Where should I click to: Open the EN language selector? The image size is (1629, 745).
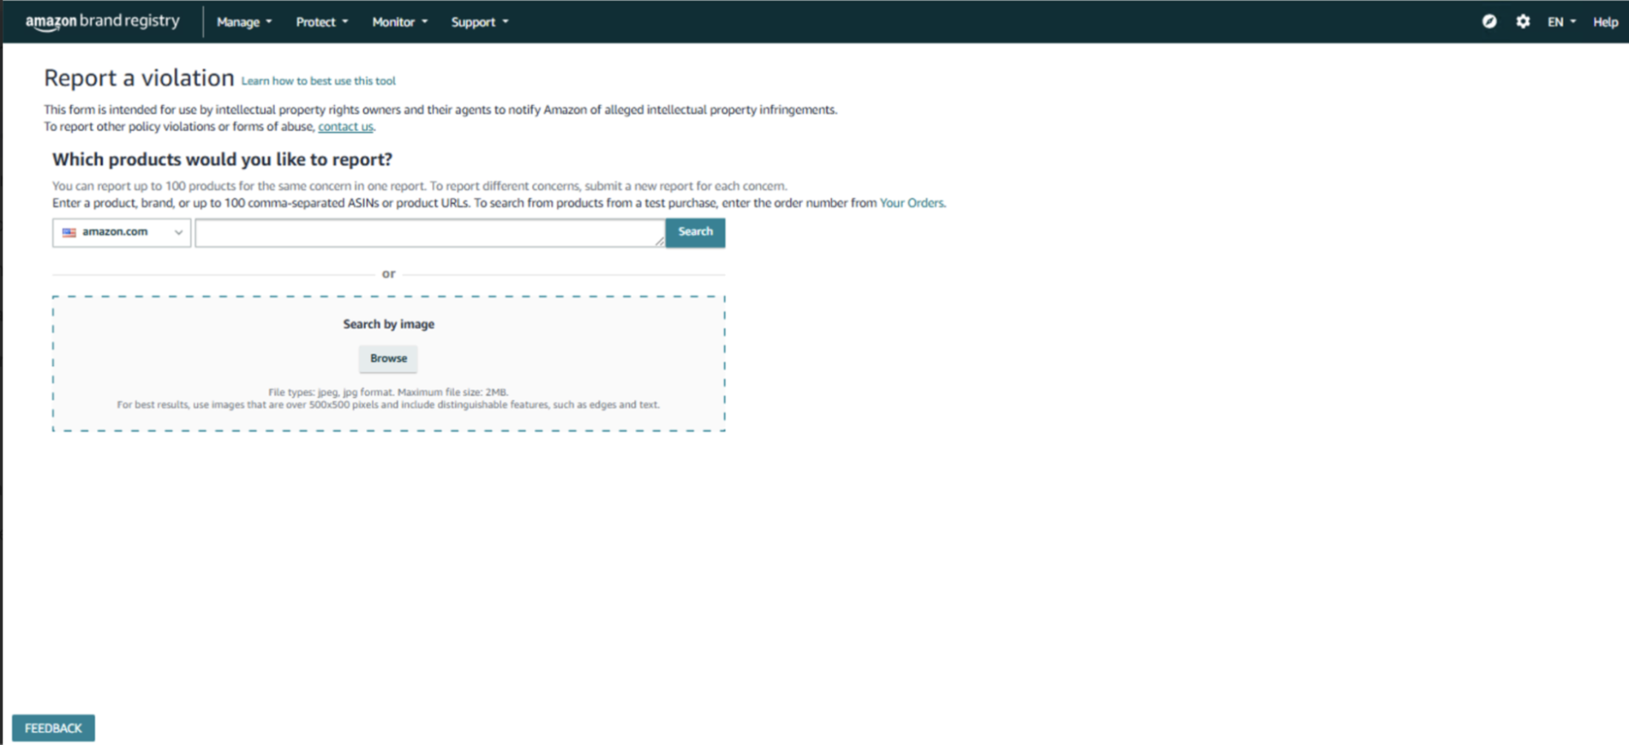point(1561,22)
